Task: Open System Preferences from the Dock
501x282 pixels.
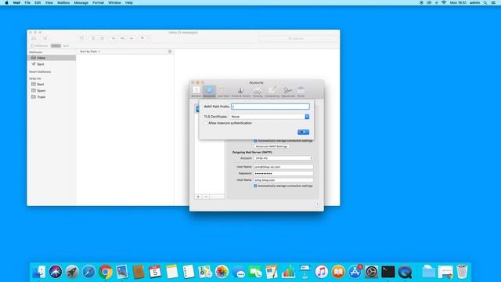Action: [371, 272]
